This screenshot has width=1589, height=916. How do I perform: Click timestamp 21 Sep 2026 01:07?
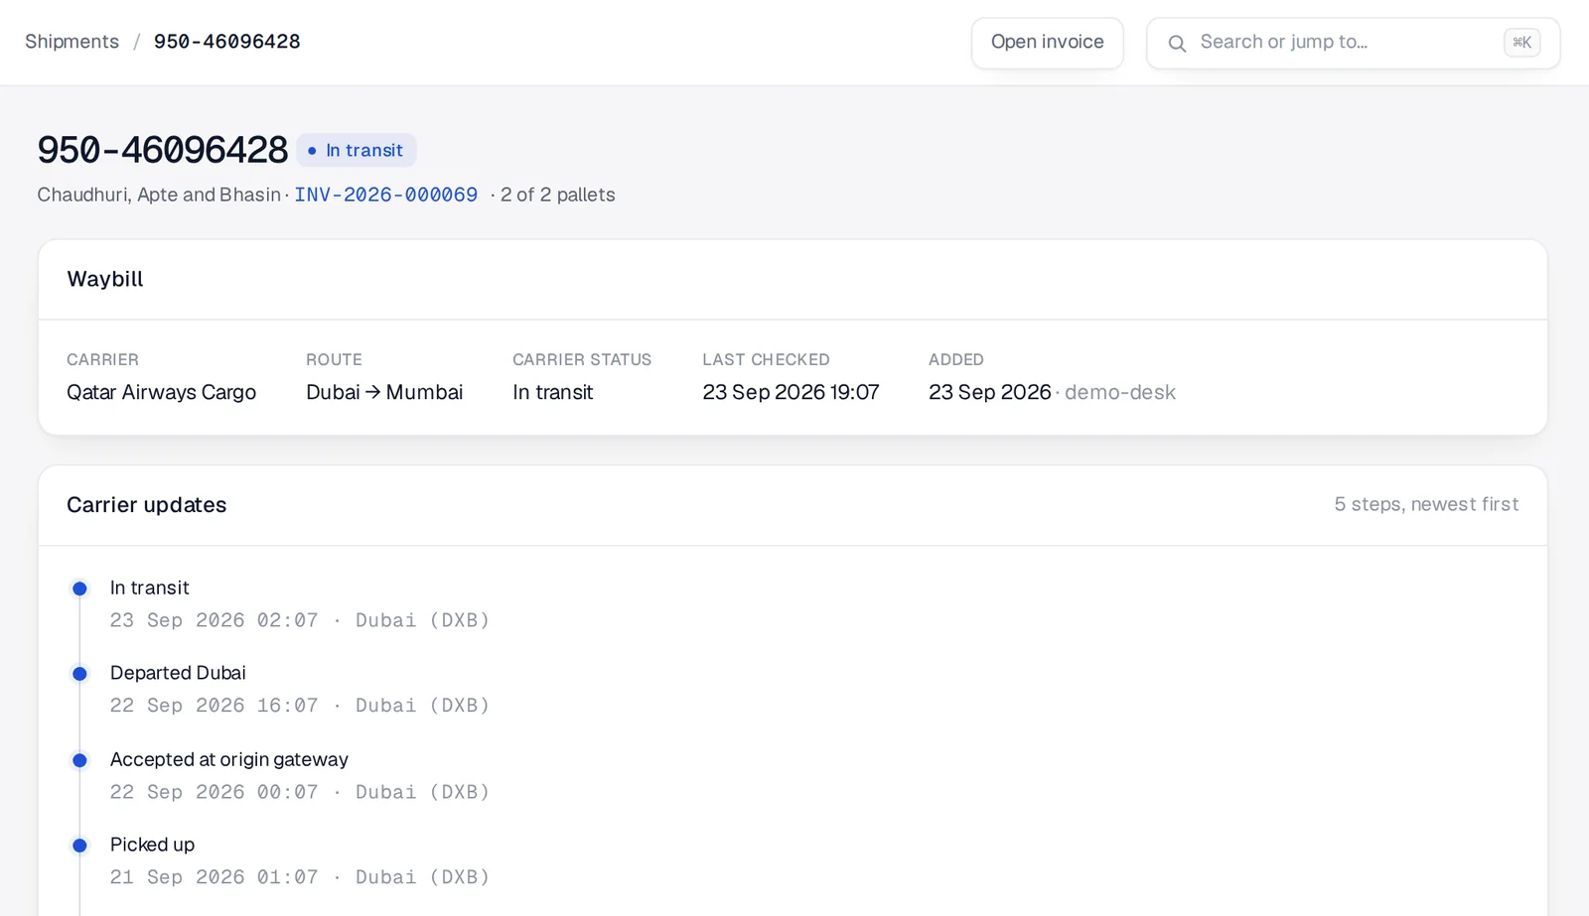coord(215,877)
